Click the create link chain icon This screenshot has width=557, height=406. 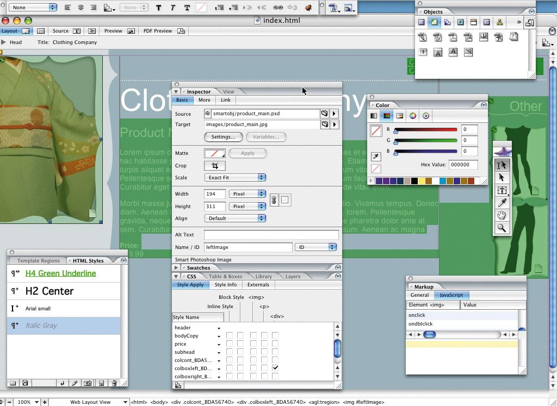278,8
